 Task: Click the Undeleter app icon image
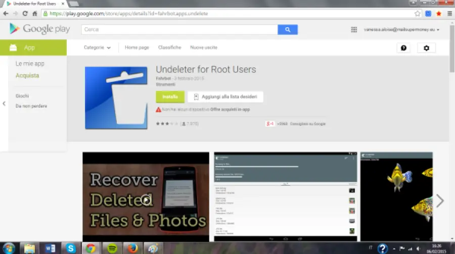pyautogui.click(x=116, y=98)
